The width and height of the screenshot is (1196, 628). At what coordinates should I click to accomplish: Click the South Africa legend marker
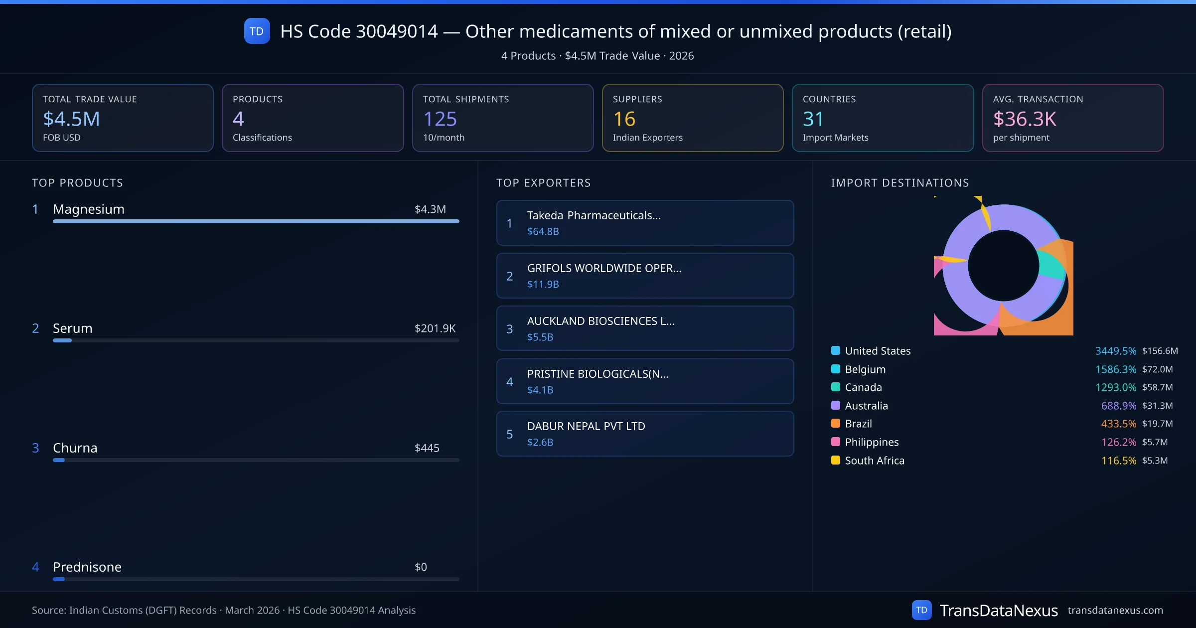tap(835, 460)
